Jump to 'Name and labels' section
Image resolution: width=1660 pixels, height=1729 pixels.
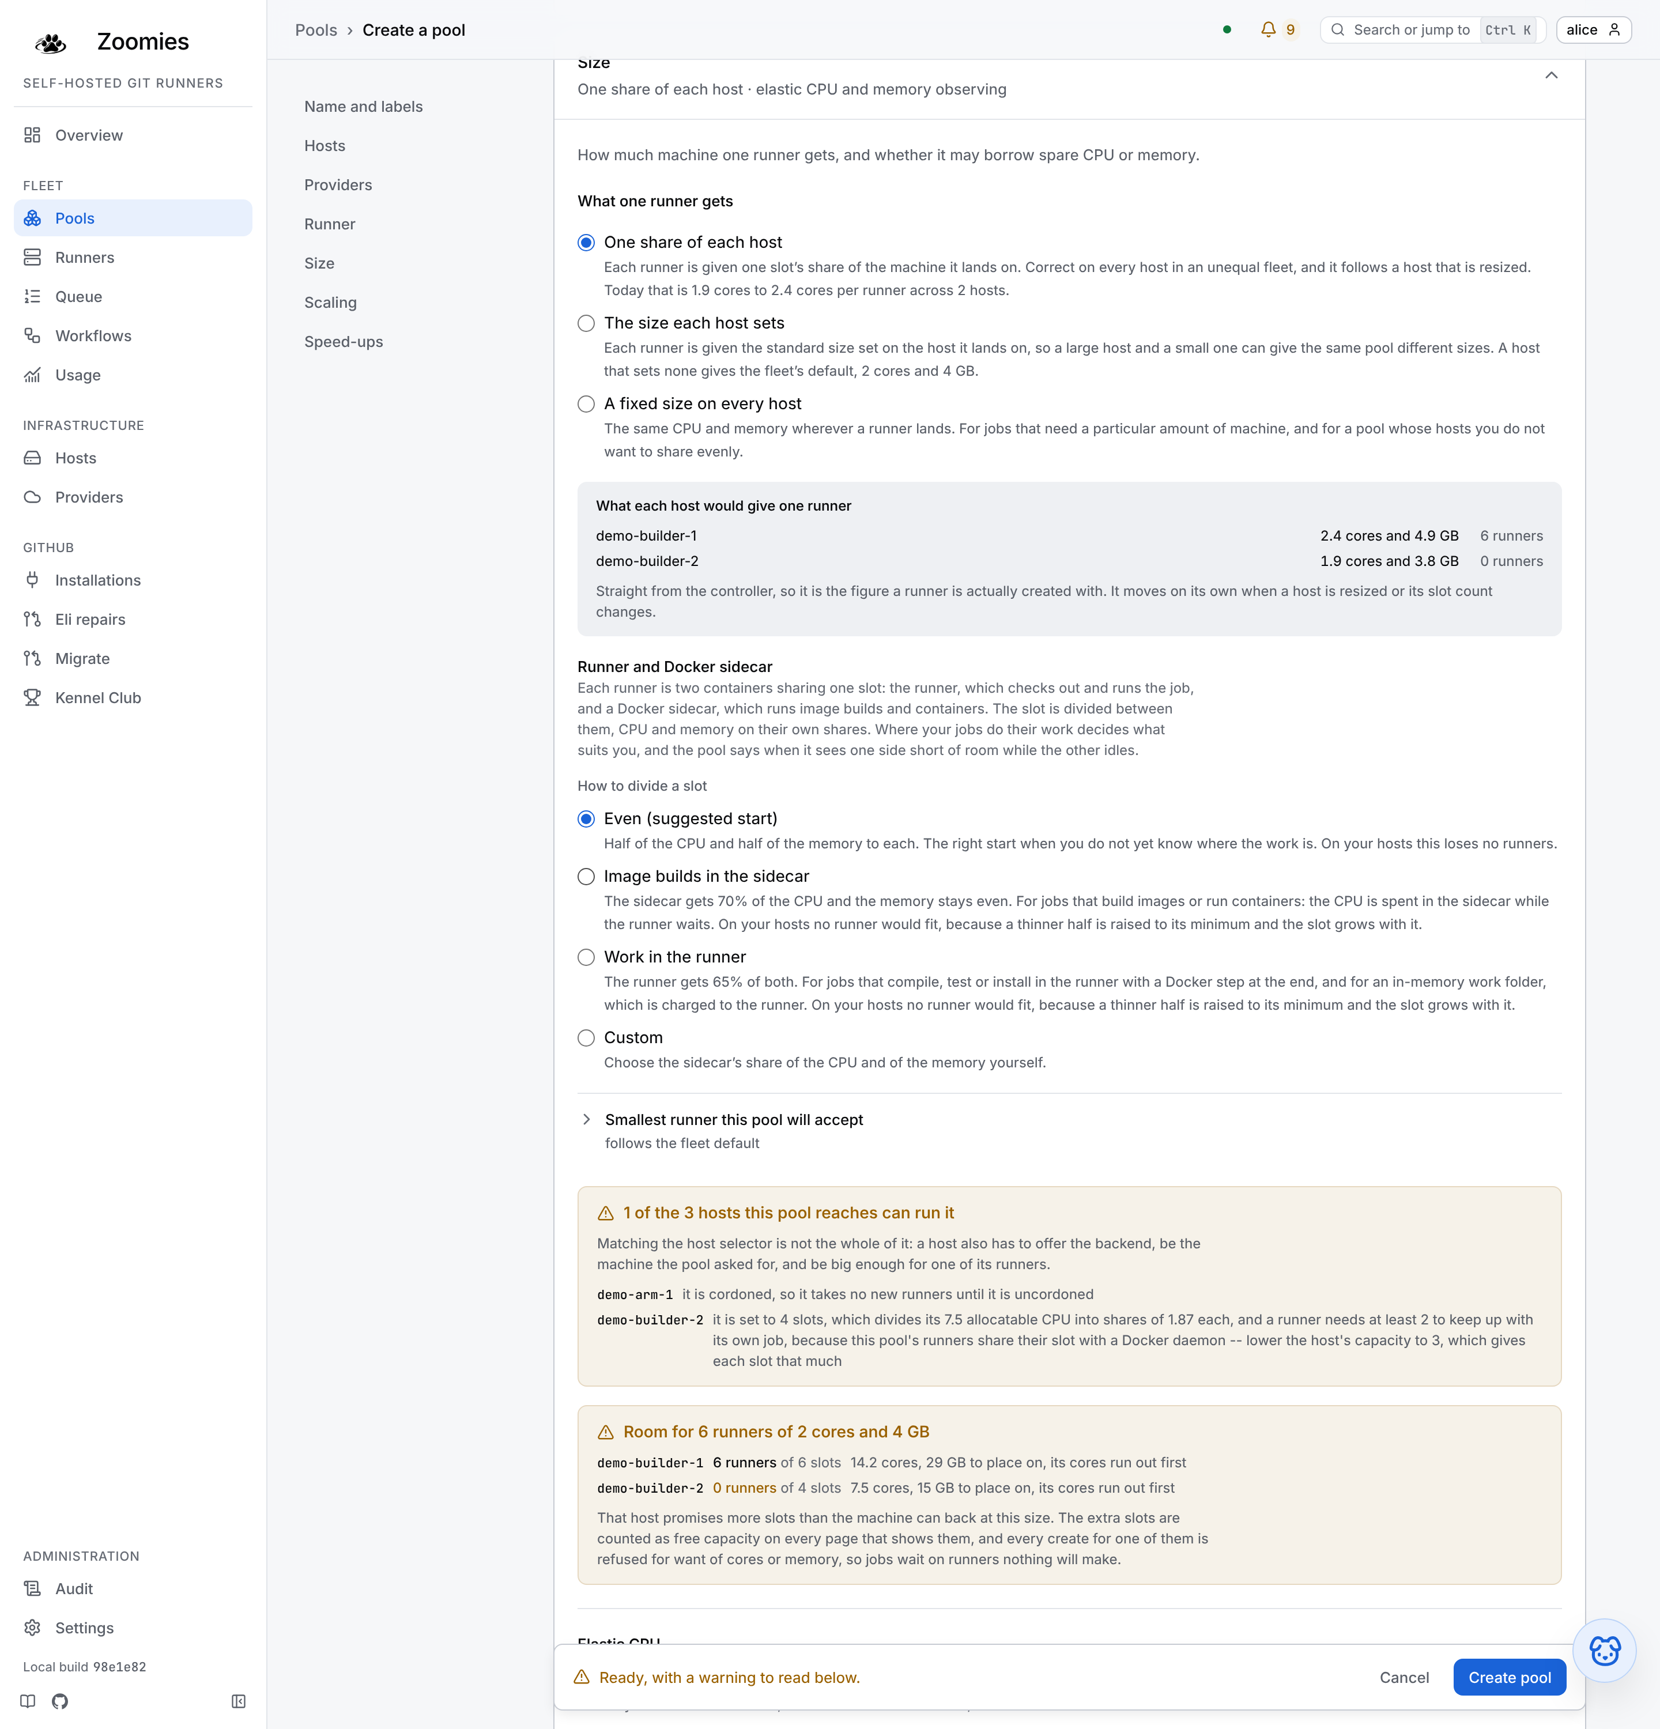click(363, 106)
